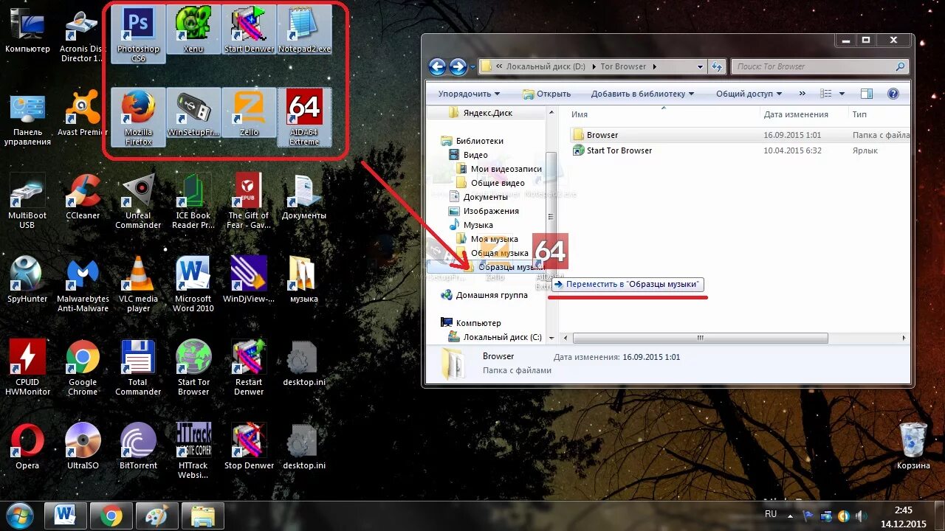Select the Панель управления desktop icon
Screen dimensions: 945x531
coord(27,118)
